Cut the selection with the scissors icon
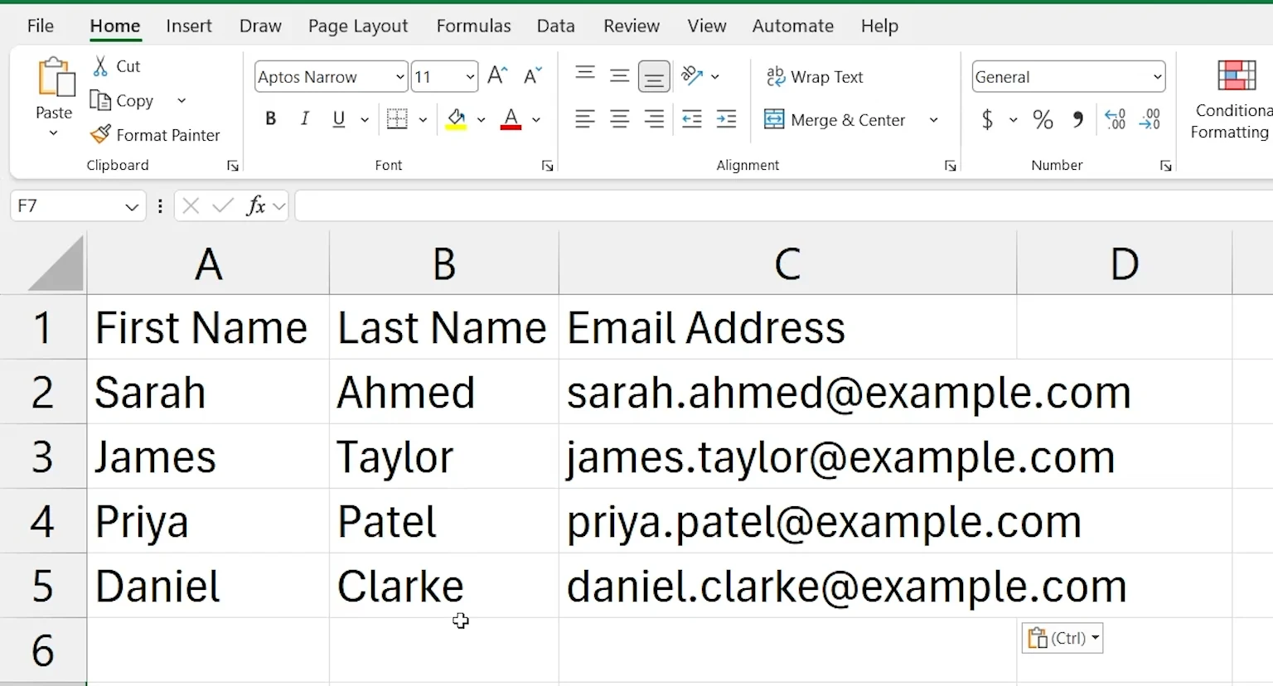The image size is (1273, 686). [101, 66]
